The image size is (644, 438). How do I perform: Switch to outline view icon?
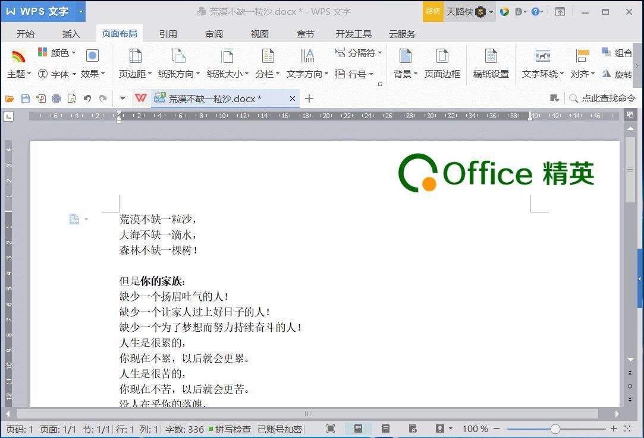pyautogui.click(x=385, y=429)
